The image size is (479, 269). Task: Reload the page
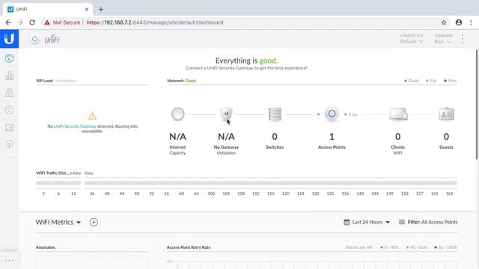[32, 22]
